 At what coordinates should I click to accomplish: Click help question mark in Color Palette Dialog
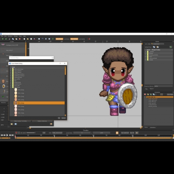point(60,63)
